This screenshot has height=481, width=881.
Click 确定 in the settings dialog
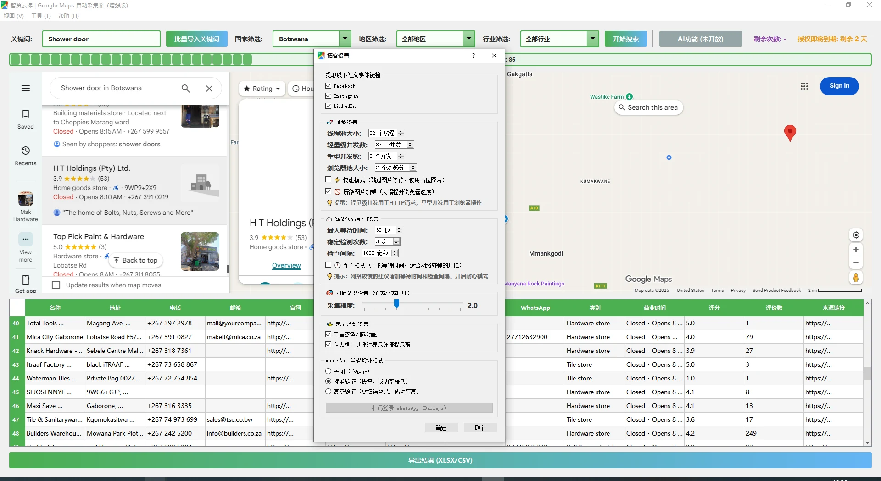click(x=441, y=428)
